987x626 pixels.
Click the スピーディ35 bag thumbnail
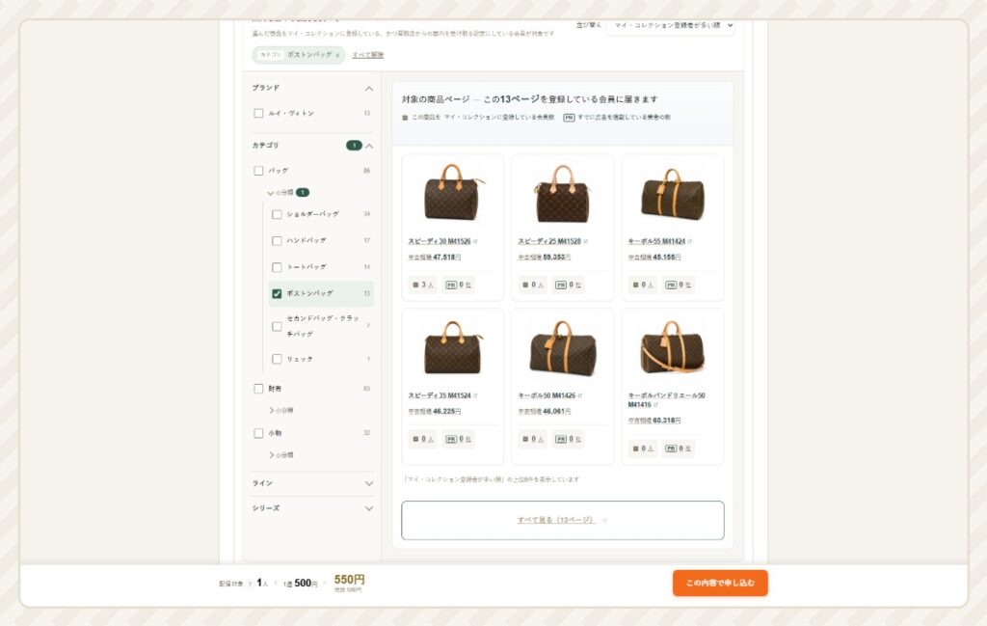click(452, 348)
